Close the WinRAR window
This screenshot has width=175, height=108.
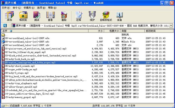(172, 3)
